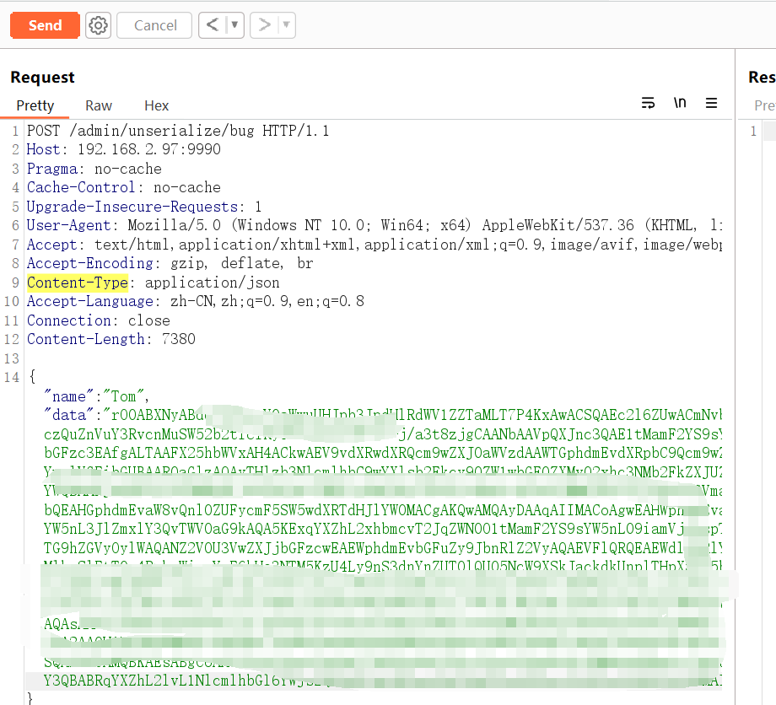Open the Request pane hamburger menu
This screenshot has height=705, width=776.
[711, 103]
